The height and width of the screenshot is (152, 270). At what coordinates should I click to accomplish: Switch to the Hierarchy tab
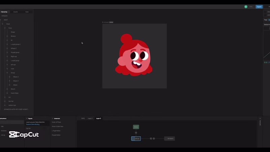4,12
